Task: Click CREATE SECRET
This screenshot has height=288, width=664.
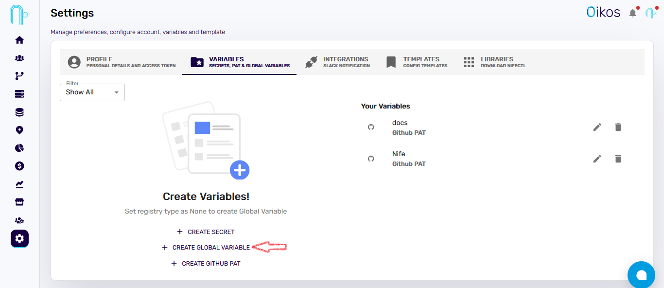Action: click(x=206, y=232)
